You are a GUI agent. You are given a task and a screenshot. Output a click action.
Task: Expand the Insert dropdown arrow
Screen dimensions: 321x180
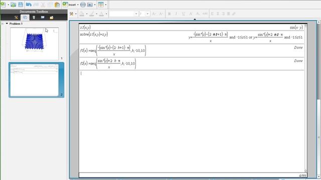[x=78, y=4]
